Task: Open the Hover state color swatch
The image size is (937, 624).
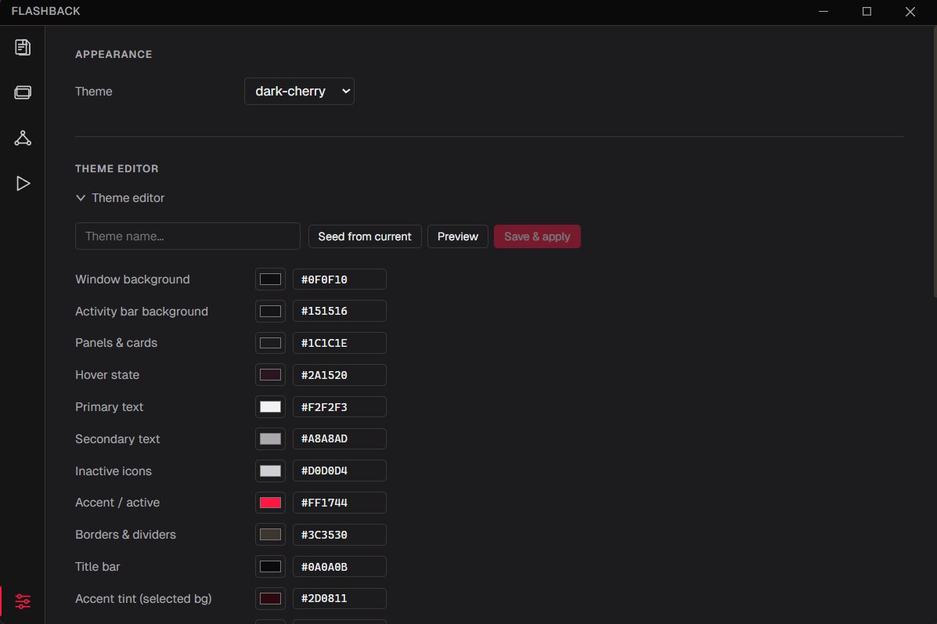Action: (270, 375)
